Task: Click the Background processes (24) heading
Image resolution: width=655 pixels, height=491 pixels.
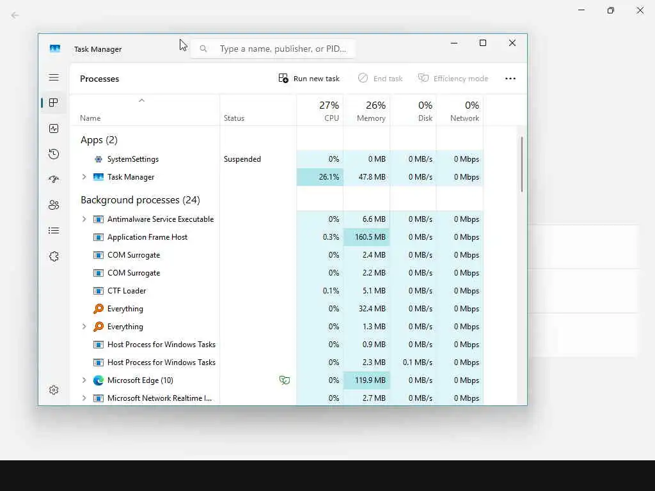Action: [140, 200]
